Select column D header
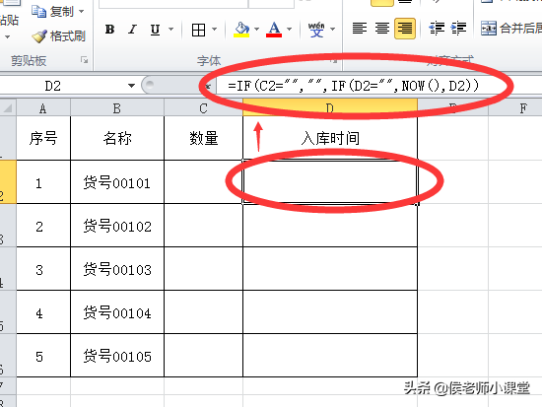Image resolution: width=542 pixels, height=407 pixels. (x=330, y=107)
